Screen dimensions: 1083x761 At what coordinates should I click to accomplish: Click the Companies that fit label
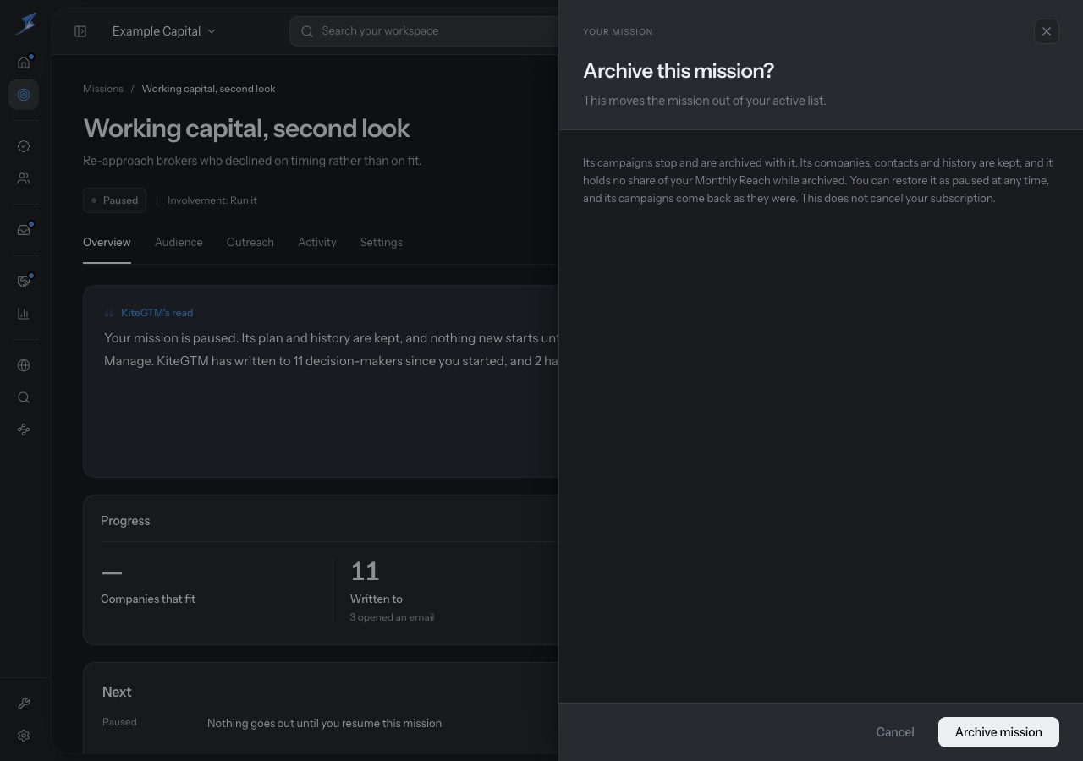point(148,599)
